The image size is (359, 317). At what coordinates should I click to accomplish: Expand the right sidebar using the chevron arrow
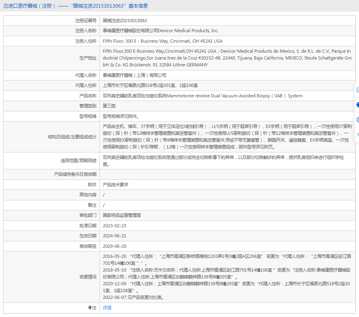coord(357,134)
